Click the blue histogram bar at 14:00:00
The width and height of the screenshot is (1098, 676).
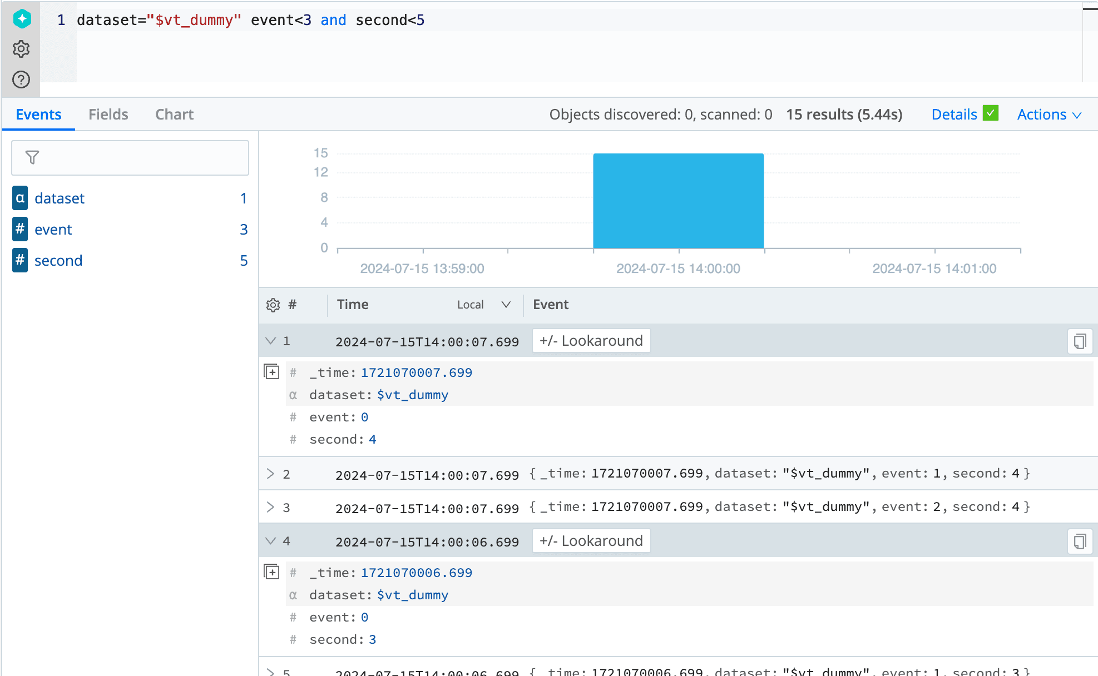(678, 201)
